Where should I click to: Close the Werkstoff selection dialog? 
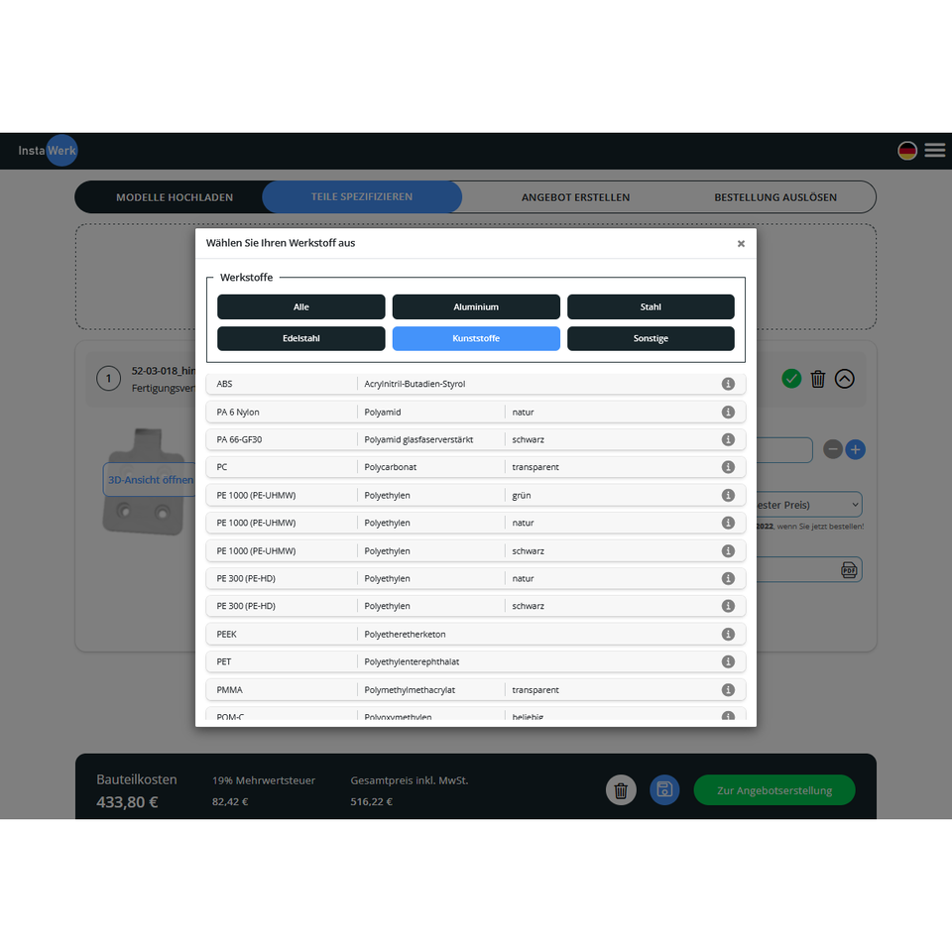pyautogui.click(x=741, y=244)
